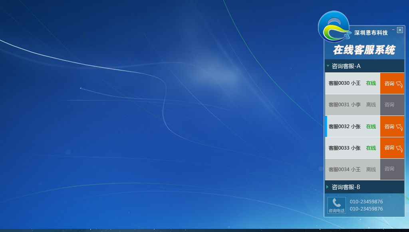This screenshot has width=409, height=232.
Task: Select the 客服0033 小张 row name
Action: [x=344, y=148]
